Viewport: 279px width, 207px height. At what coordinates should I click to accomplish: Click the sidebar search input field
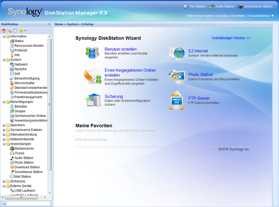pyautogui.click(x=29, y=203)
